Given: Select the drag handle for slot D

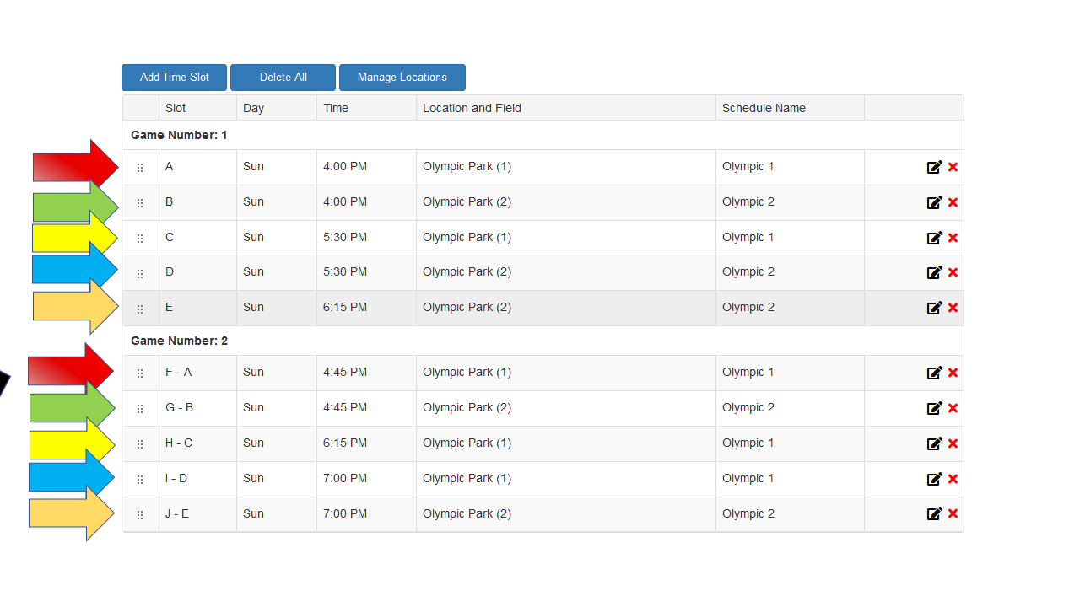Looking at the screenshot, I should coord(140,273).
